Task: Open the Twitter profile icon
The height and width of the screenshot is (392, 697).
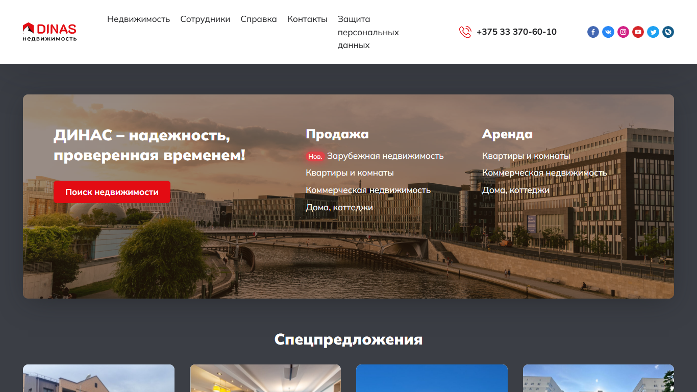Action: click(653, 32)
